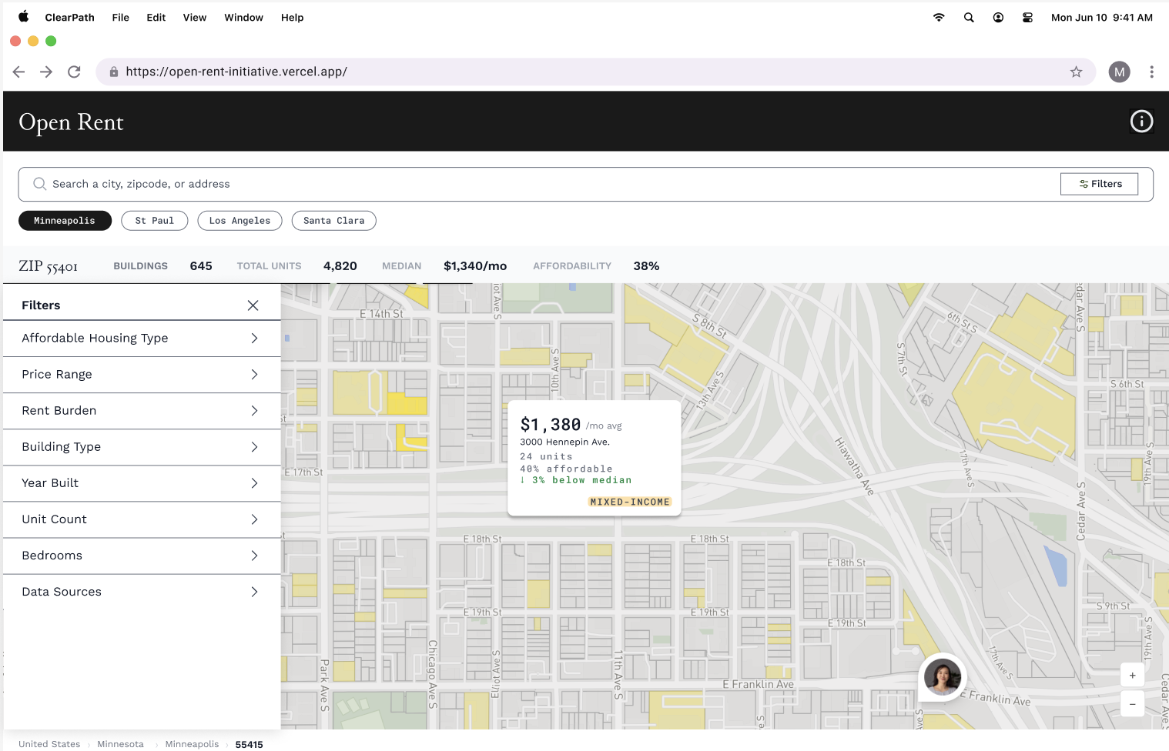This screenshot has height=751, width=1169.
Task: Click the Open Rent logo title
Action: coord(71,122)
